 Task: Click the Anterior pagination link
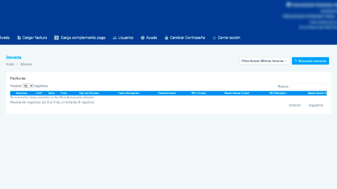[x=295, y=105]
